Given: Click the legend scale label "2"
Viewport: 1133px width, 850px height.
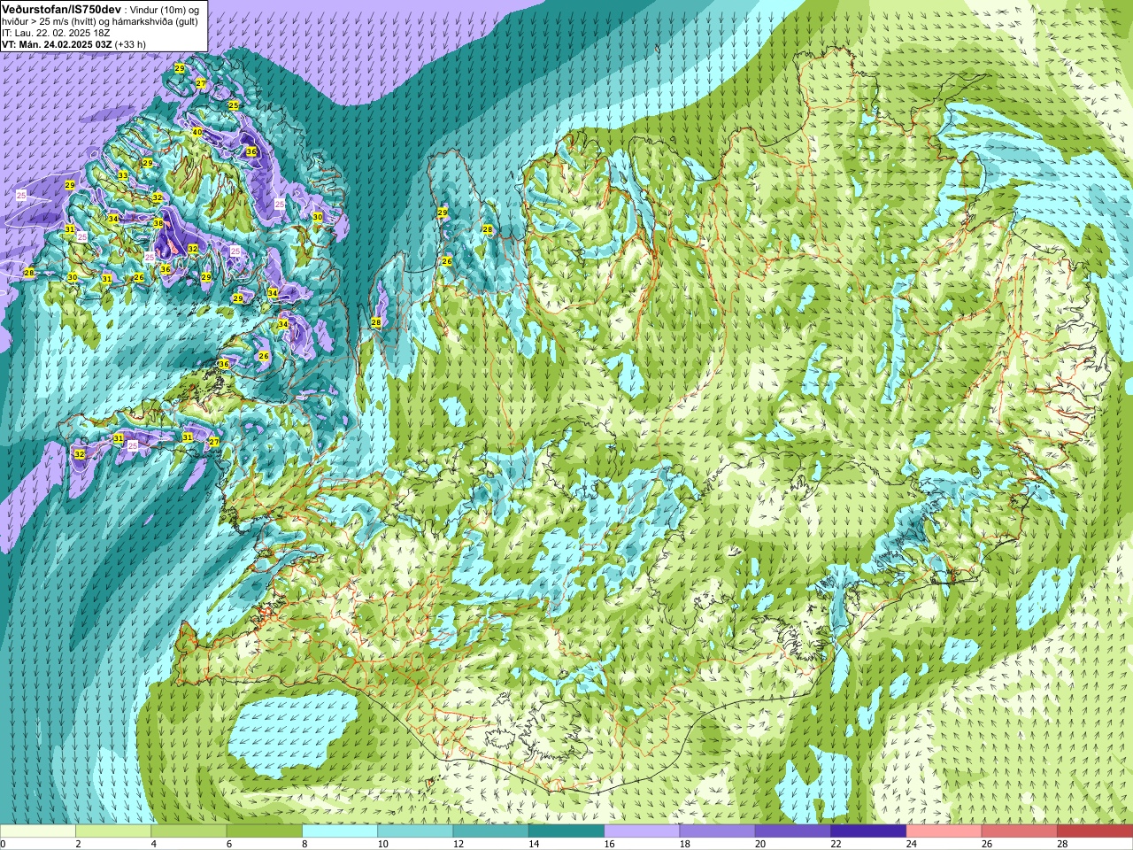Looking at the screenshot, I should [x=79, y=844].
